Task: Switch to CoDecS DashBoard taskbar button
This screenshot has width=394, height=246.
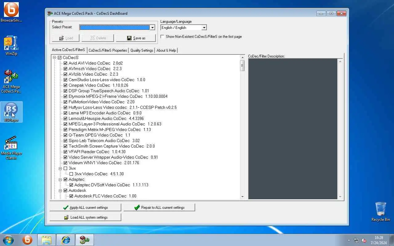Action: tap(85, 240)
